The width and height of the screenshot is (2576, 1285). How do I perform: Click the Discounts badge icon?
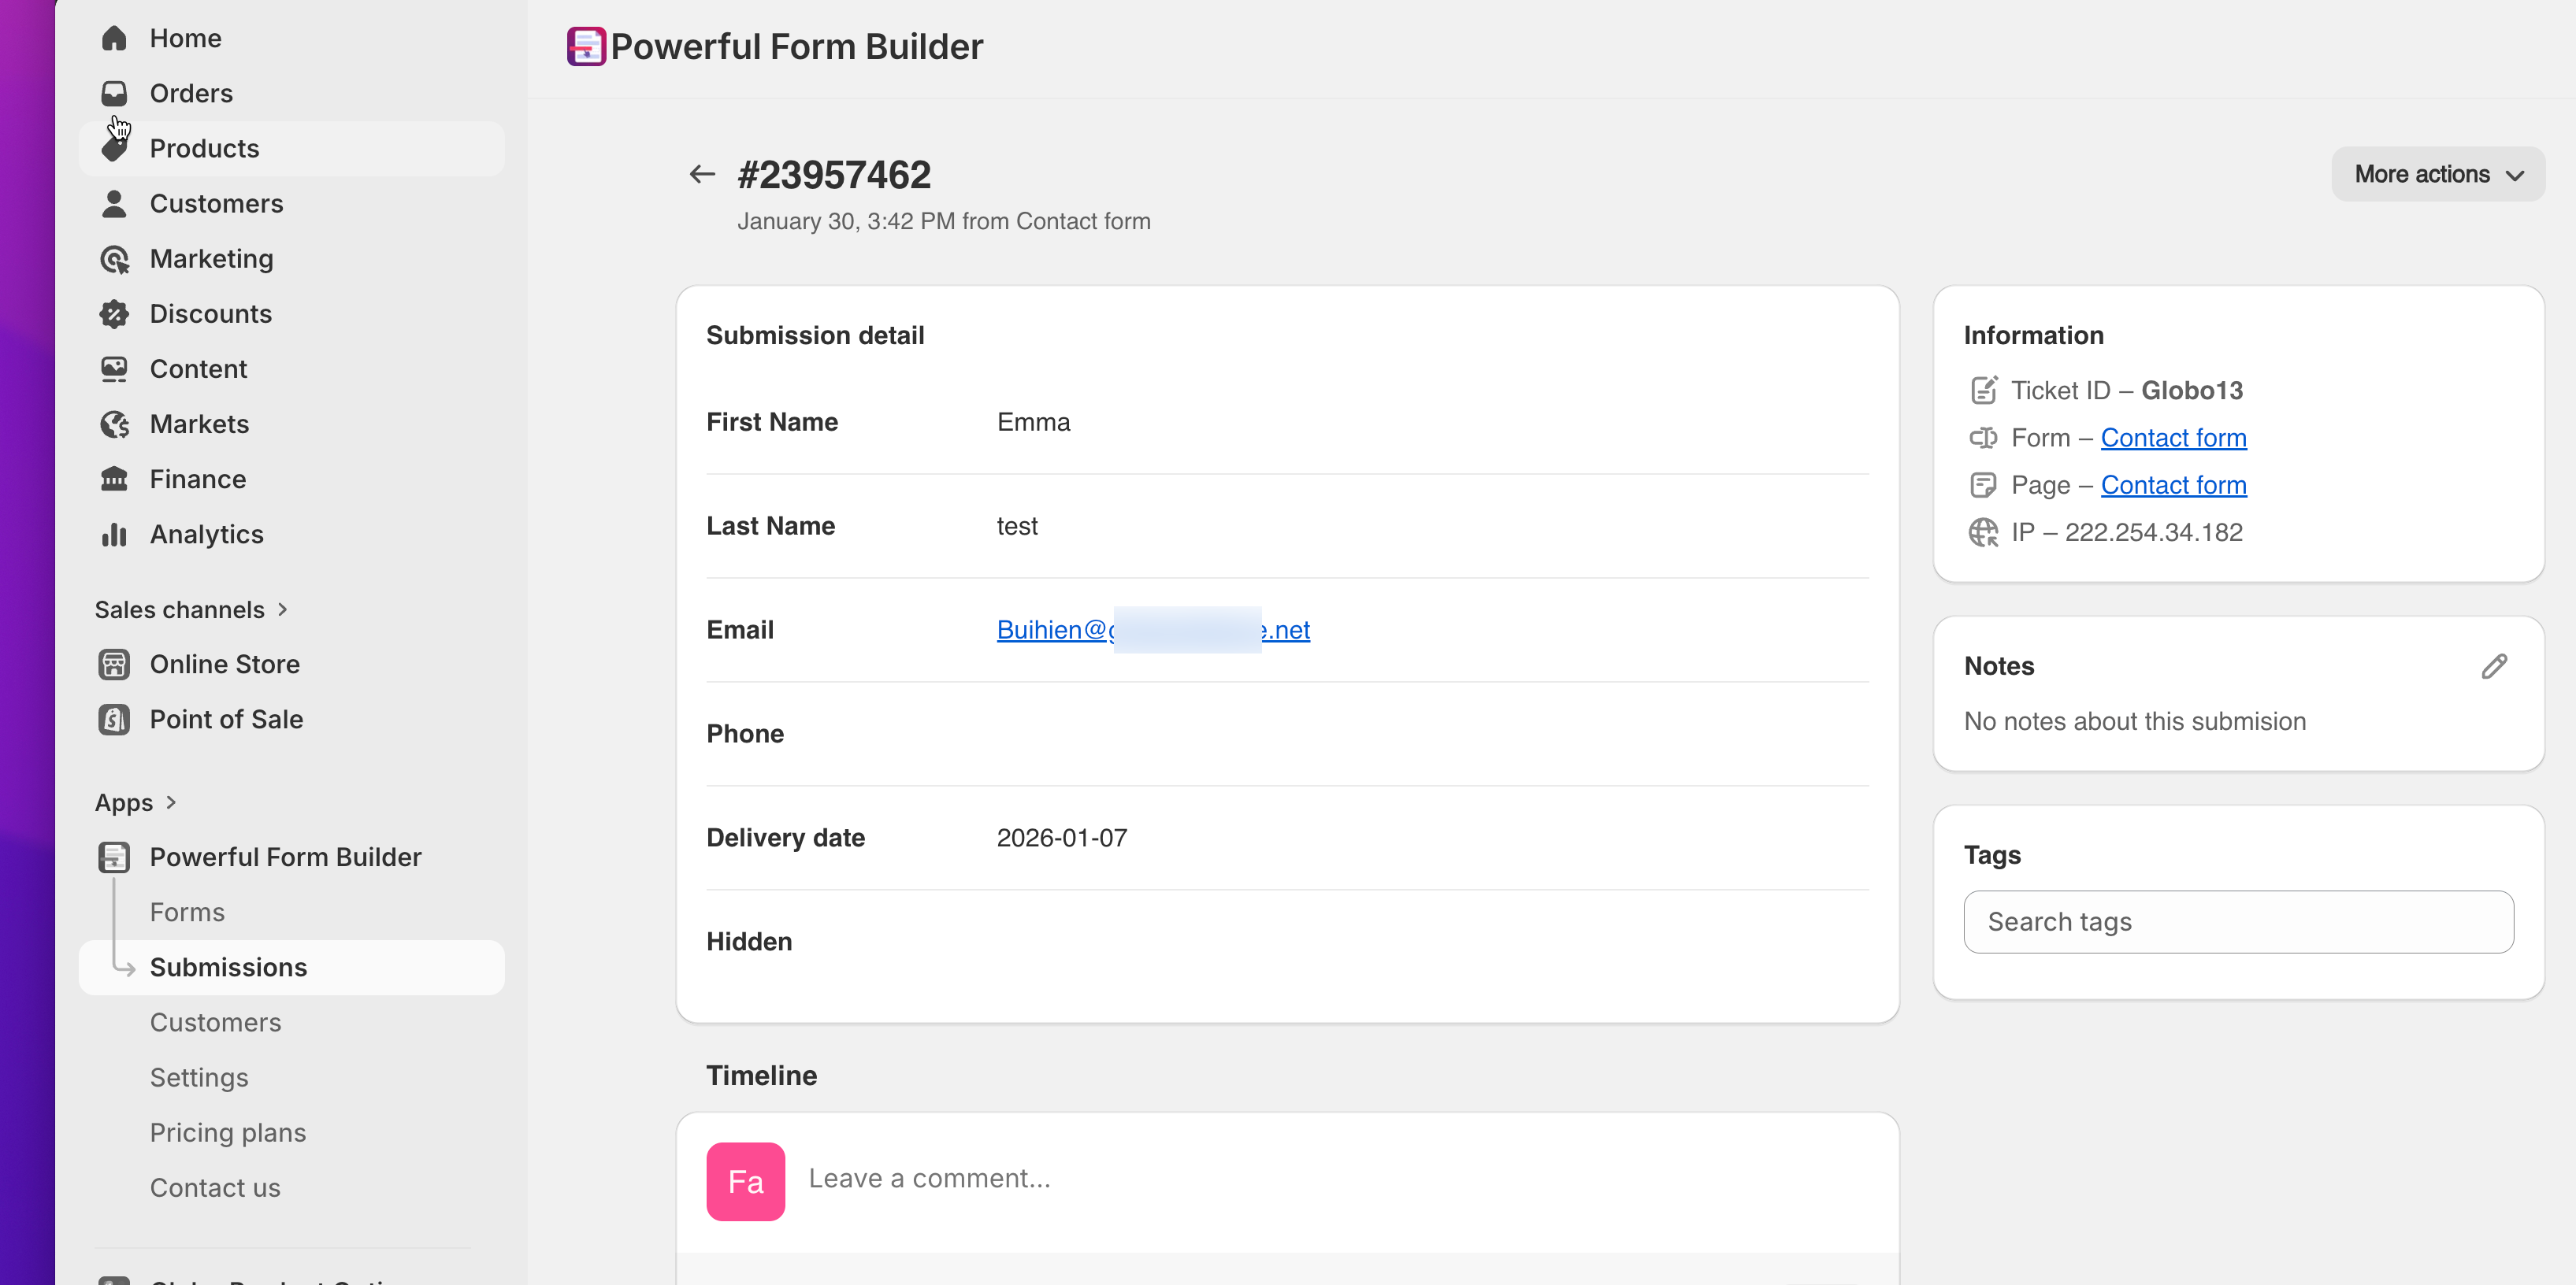point(114,313)
